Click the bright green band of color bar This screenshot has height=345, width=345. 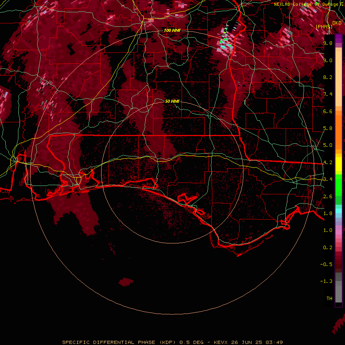338,185
